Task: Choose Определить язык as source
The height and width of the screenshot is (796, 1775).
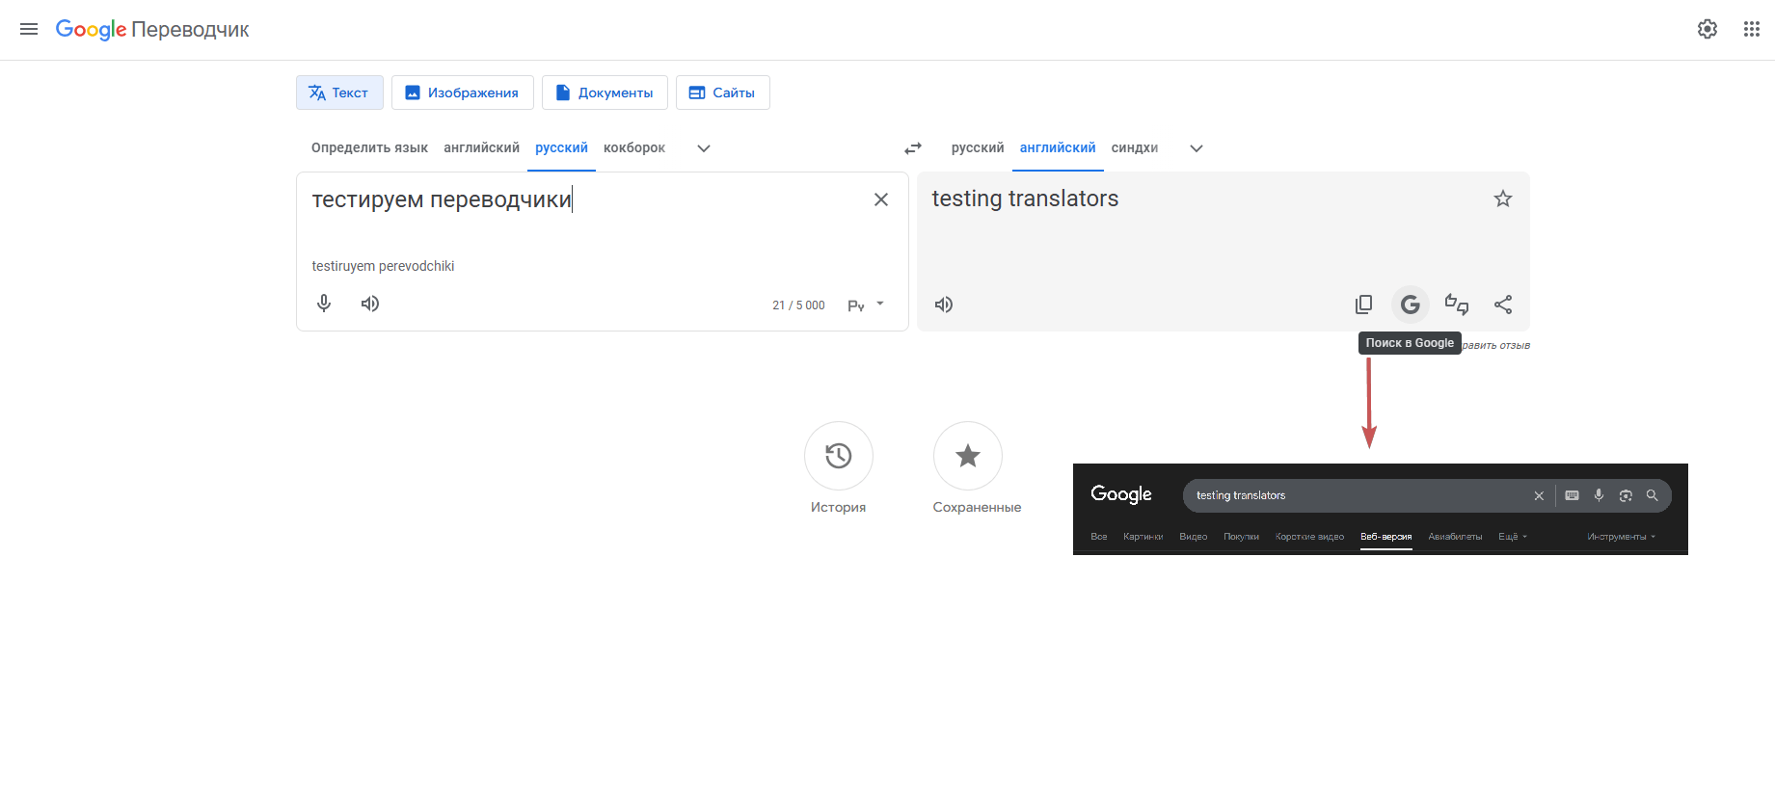Action: click(x=369, y=147)
